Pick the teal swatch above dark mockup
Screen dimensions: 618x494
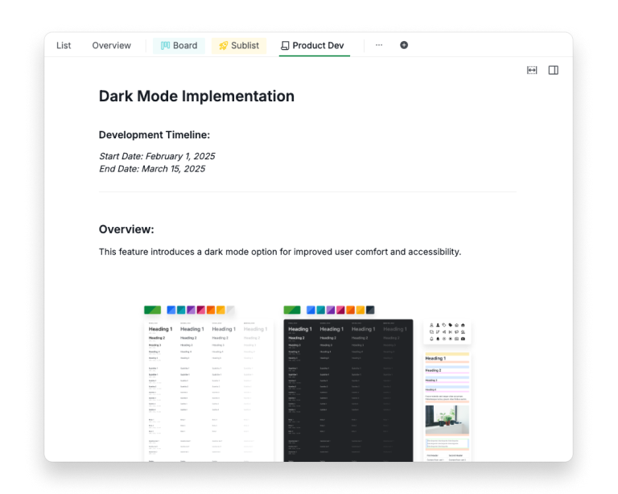321,310
